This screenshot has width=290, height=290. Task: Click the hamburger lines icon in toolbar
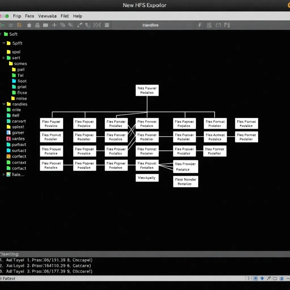point(107,25)
